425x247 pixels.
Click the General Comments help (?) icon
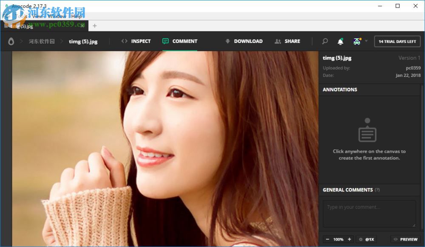click(377, 190)
